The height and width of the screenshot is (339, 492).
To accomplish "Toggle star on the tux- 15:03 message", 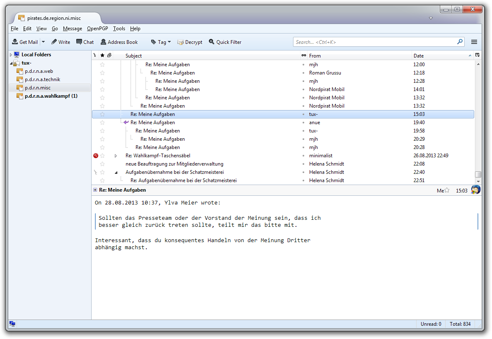I will (x=102, y=114).
